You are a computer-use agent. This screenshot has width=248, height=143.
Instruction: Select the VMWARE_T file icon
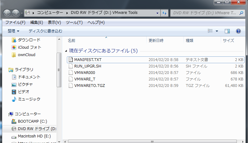point(71,79)
